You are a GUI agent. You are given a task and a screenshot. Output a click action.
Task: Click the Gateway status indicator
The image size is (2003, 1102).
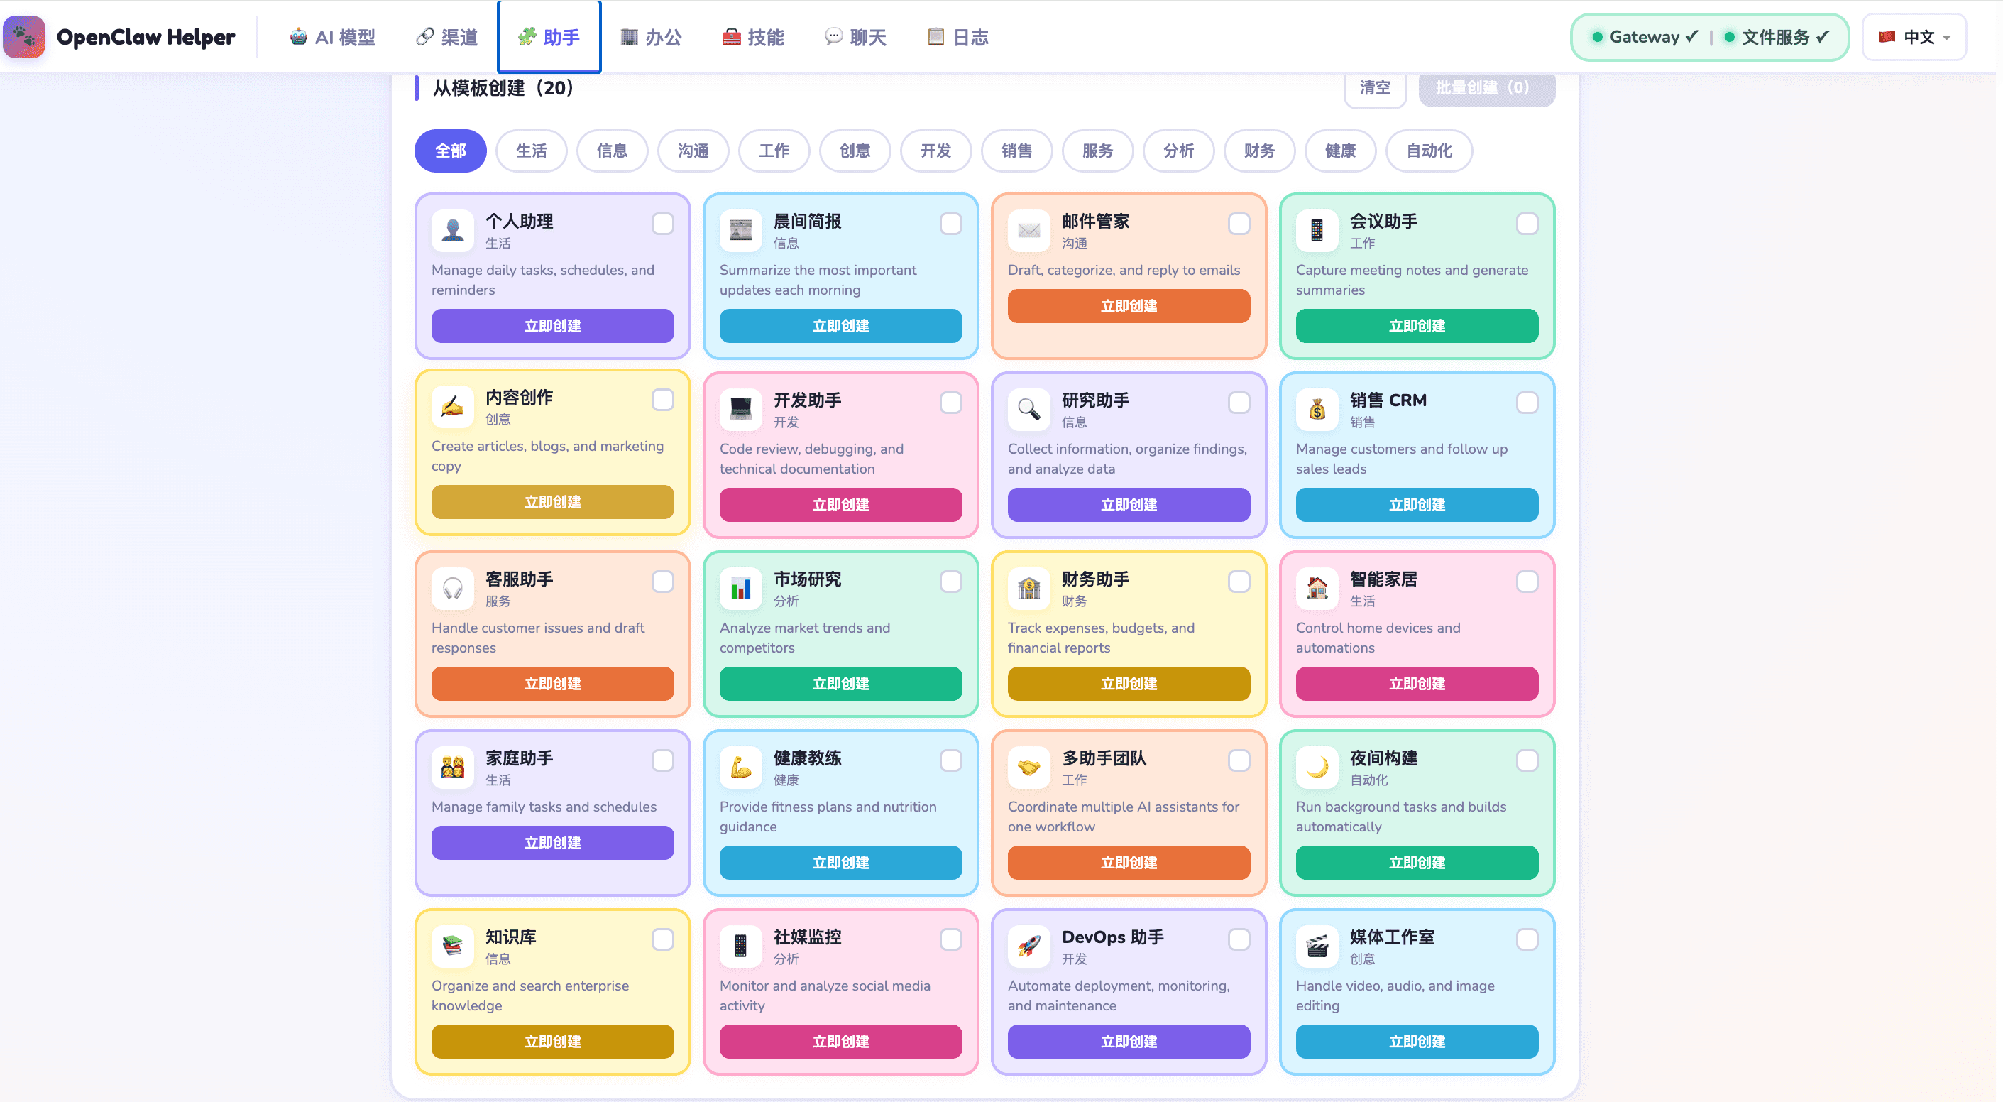(x=1644, y=36)
